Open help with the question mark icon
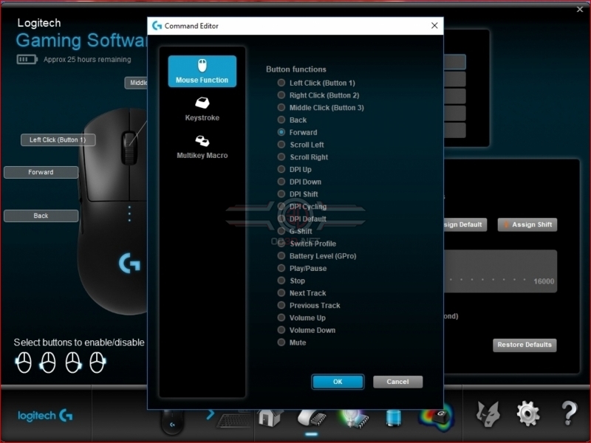591x443 pixels. coord(568,416)
